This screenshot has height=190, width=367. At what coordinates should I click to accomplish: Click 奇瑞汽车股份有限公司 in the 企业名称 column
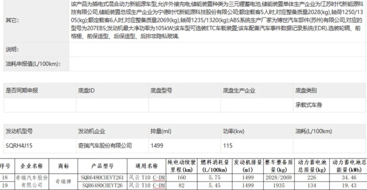click(31, 181)
